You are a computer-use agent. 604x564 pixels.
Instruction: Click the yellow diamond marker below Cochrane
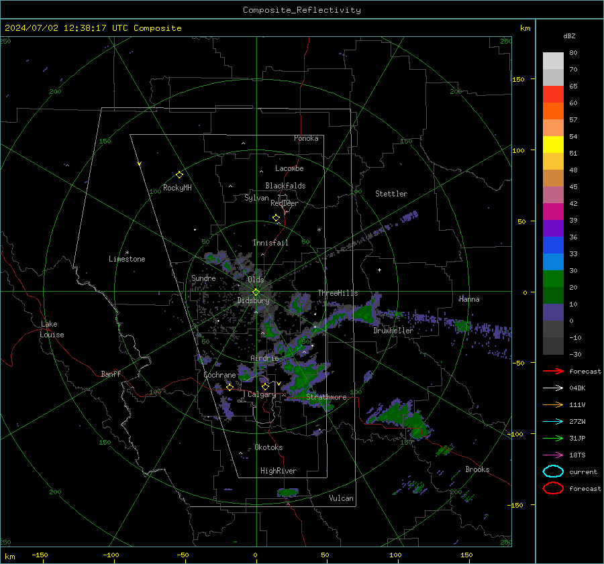(230, 387)
